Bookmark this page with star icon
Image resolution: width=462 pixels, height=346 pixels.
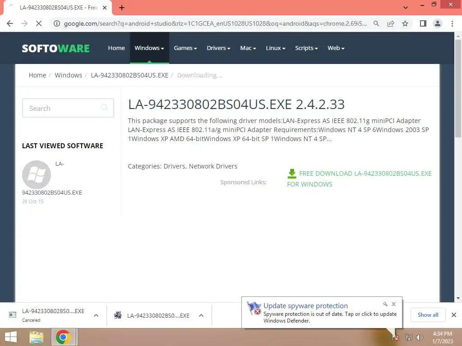click(x=405, y=23)
